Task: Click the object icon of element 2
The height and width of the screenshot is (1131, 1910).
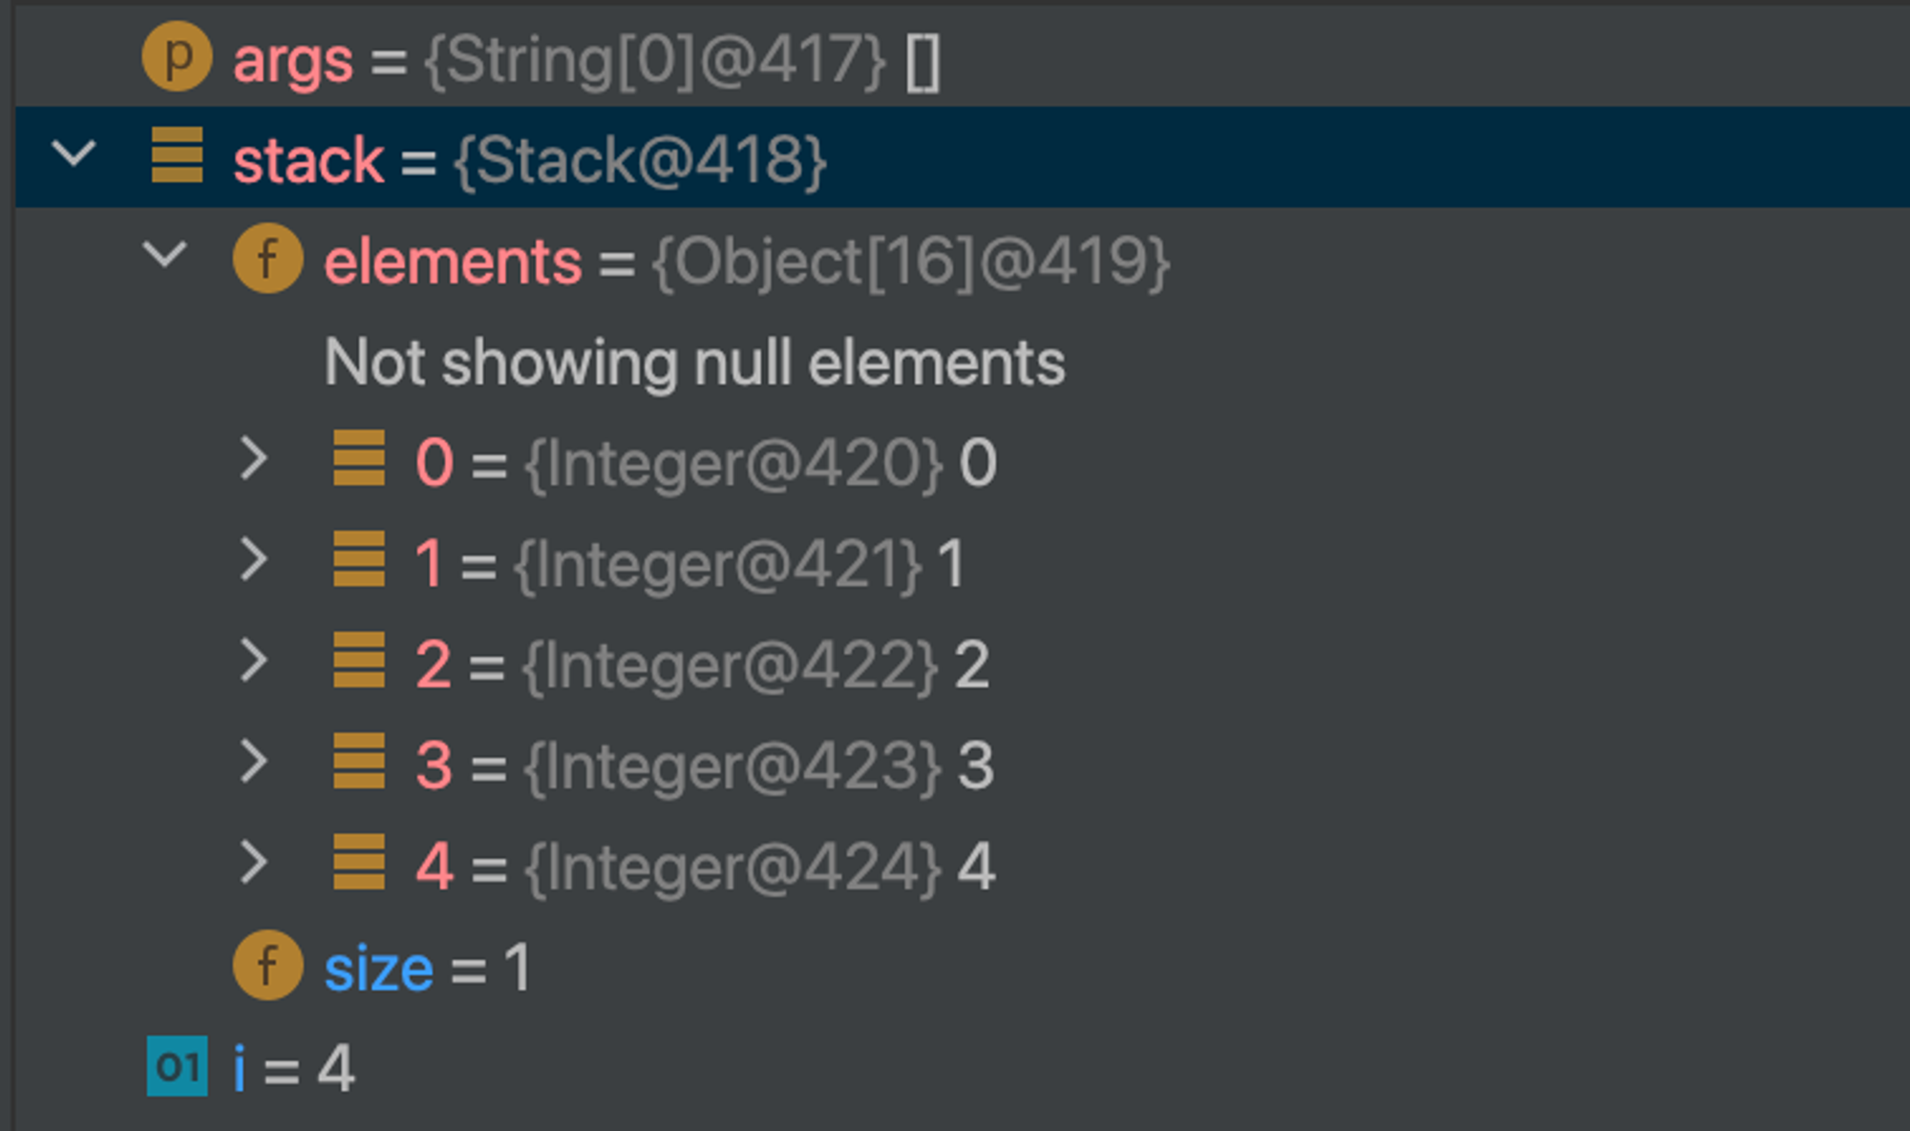Action: pos(359,660)
